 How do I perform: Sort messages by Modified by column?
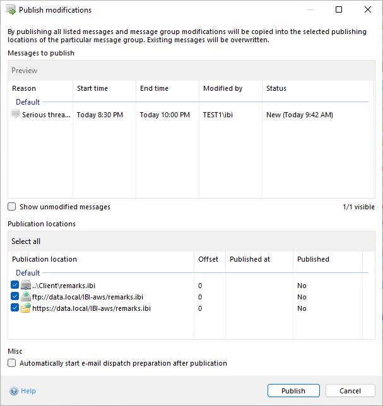tap(223, 89)
